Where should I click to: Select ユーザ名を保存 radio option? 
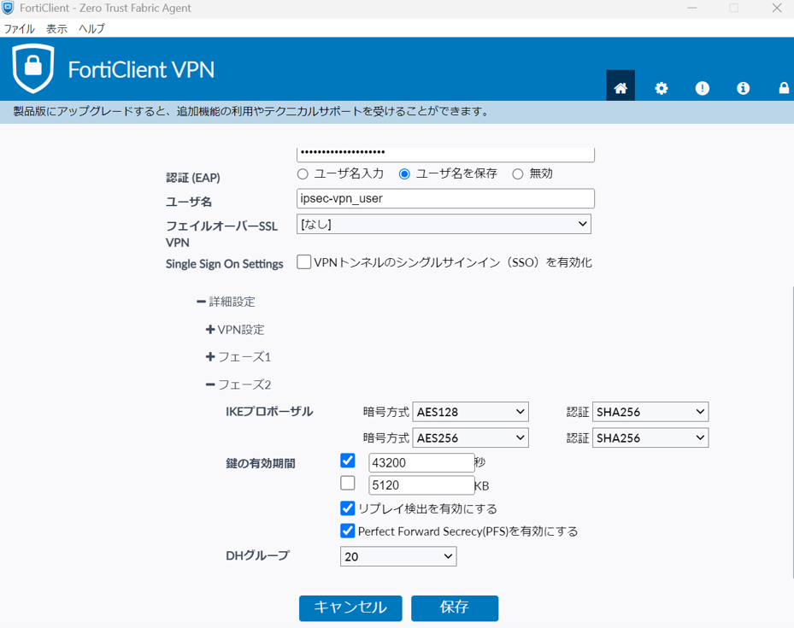click(x=404, y=174)
